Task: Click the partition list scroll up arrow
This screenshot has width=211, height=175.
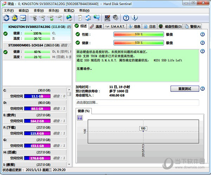Action: tap(69, 90)
